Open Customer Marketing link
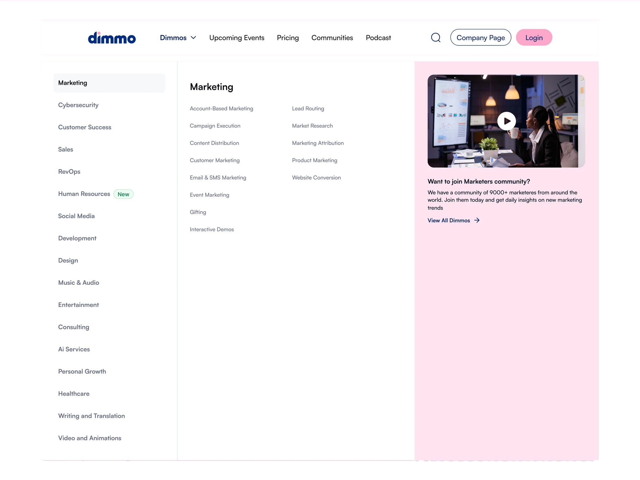This screenshot has width=640, height=480. click(x=215, y=160)
